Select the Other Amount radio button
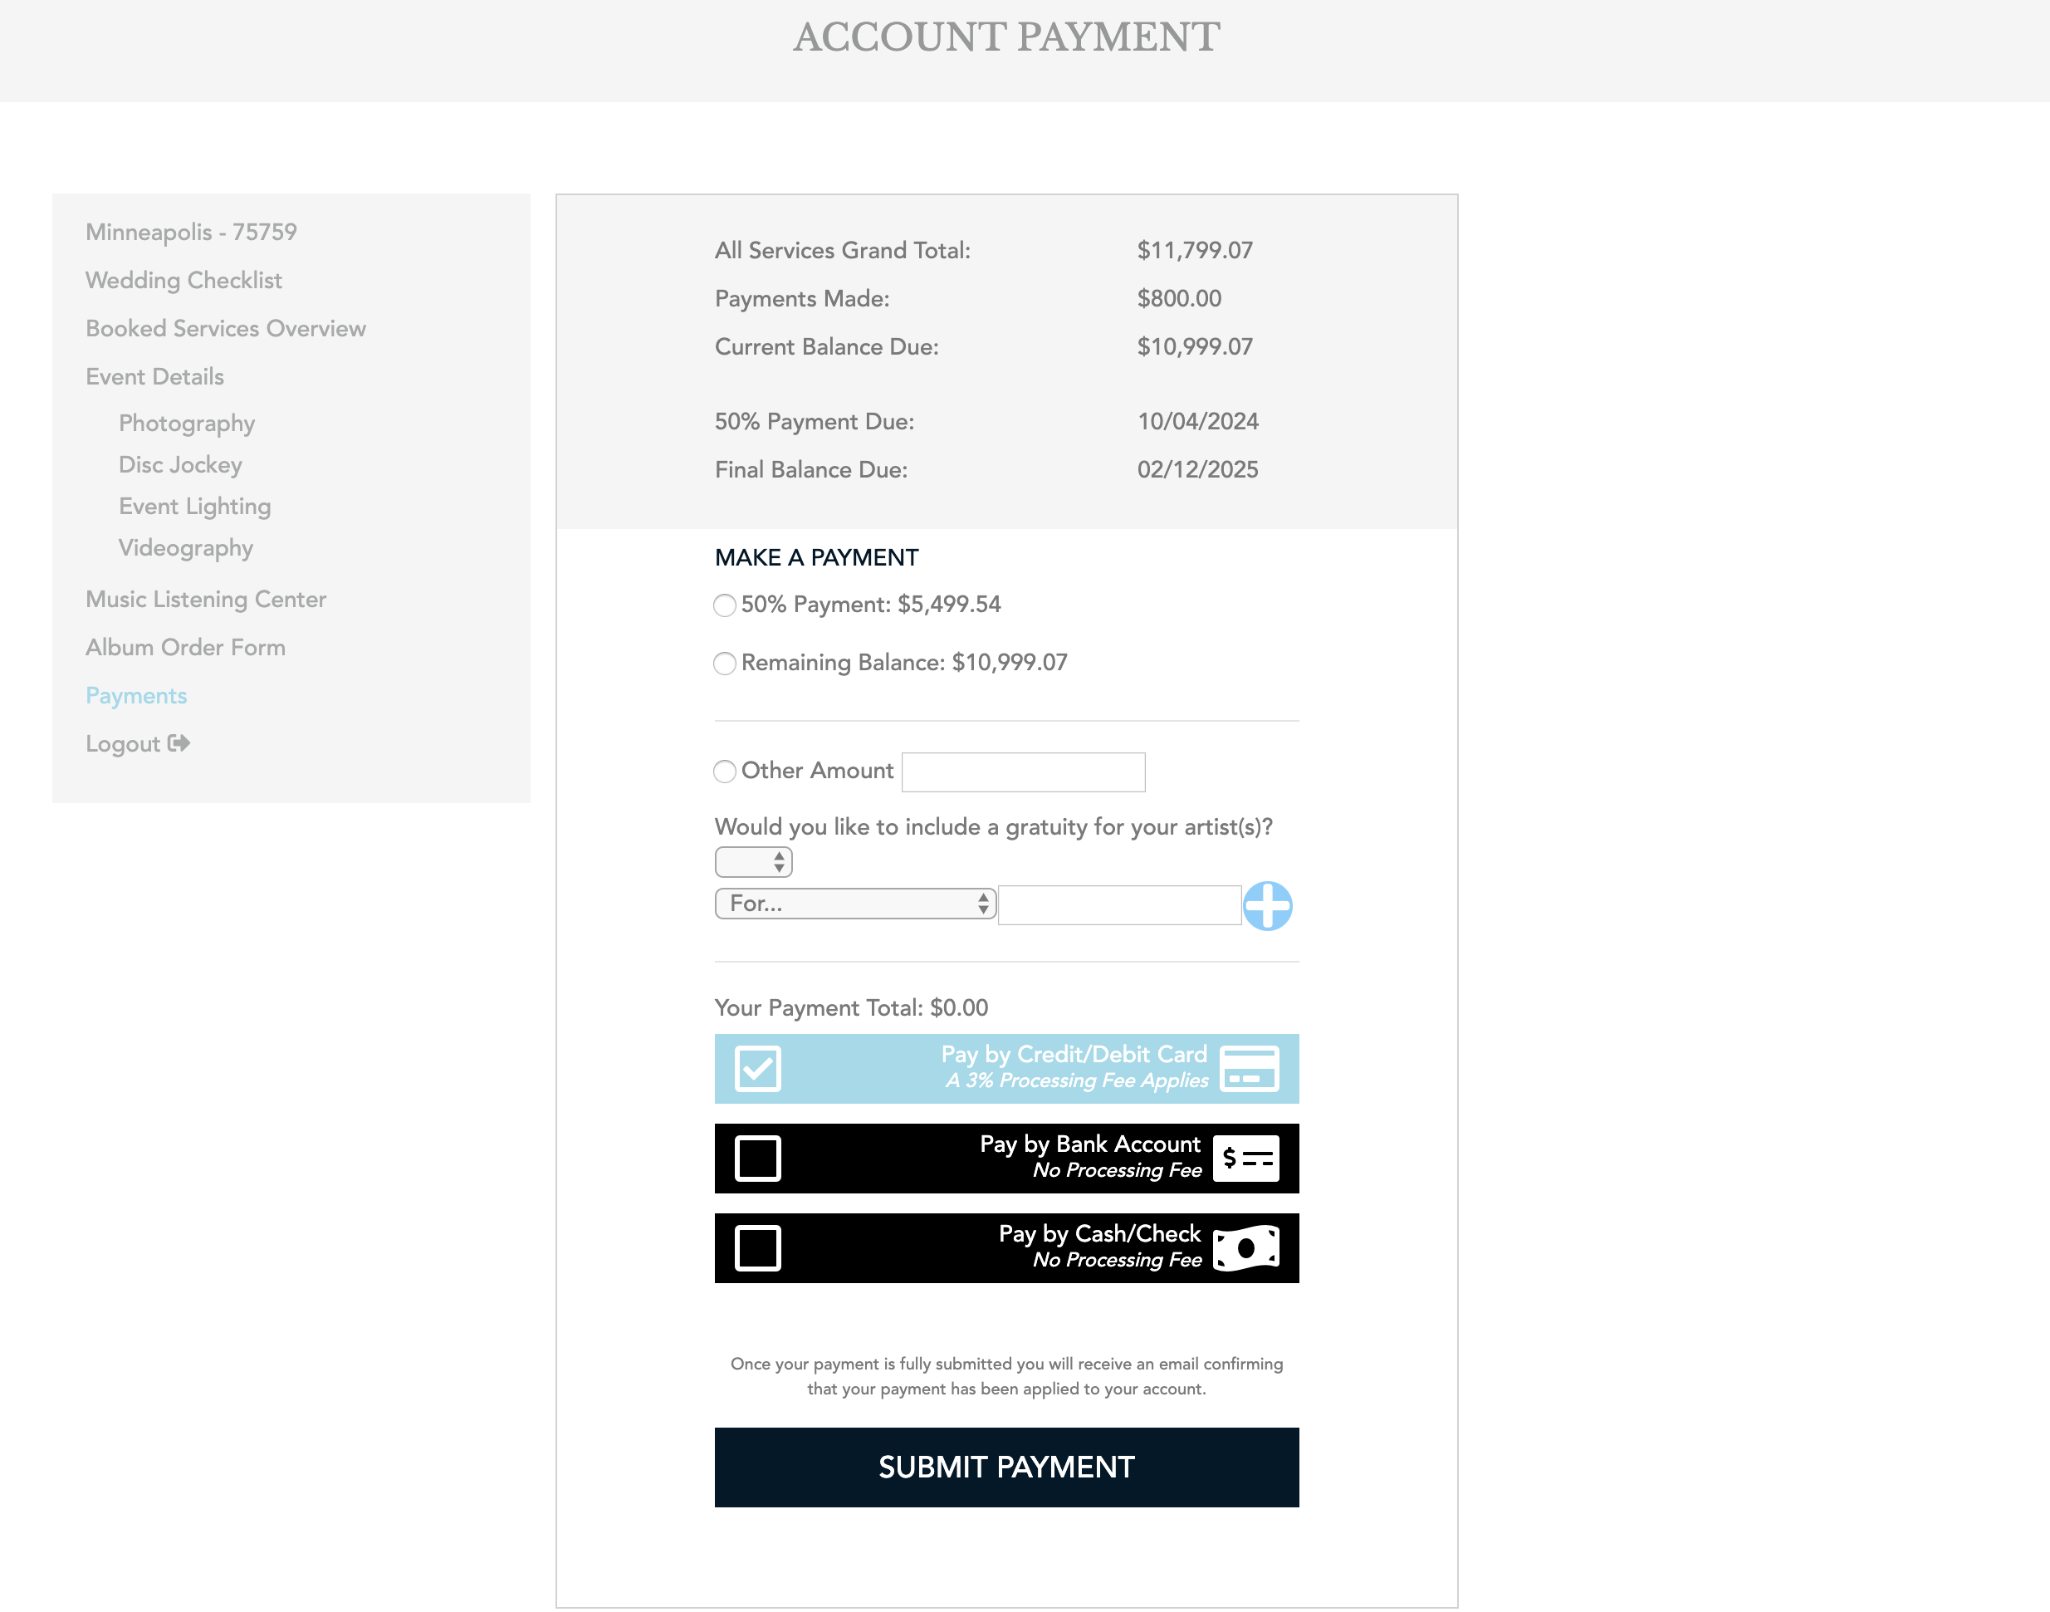This screenshot has width=2050, height=1612. [725, 771]
